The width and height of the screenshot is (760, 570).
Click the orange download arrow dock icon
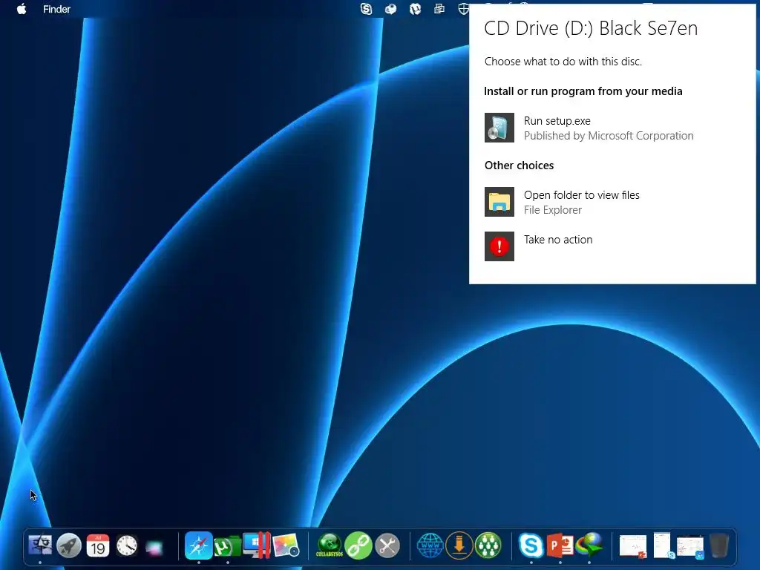[459, 546]
